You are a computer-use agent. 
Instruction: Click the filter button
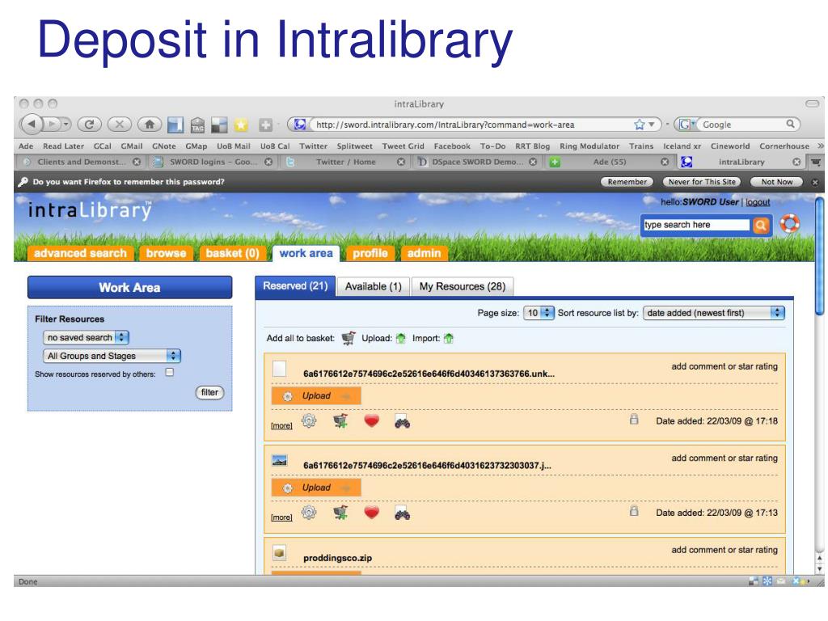click(209, 392)
